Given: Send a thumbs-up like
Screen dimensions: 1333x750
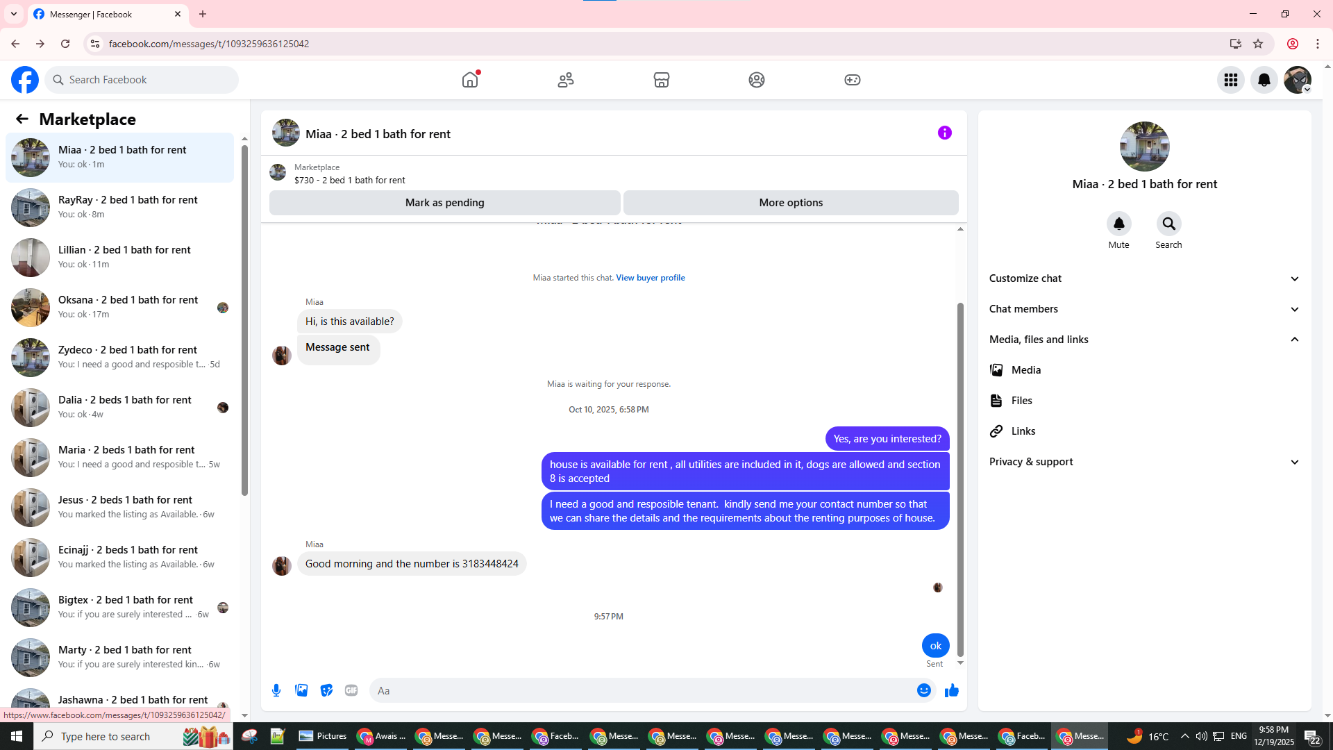Looking at the screenshot, I should [x=951, y=690].
